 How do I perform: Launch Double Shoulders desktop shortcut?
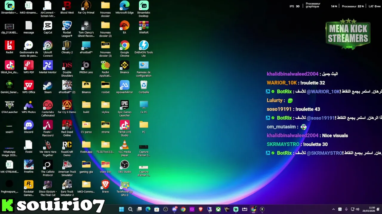tap(67, 69)
